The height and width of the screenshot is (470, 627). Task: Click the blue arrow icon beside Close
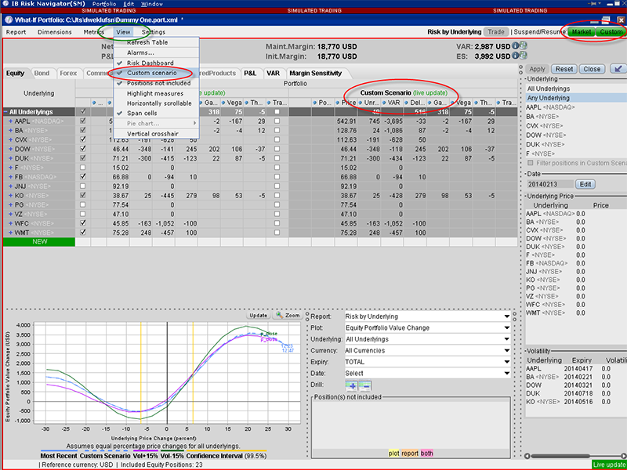(x=618, y=69)
